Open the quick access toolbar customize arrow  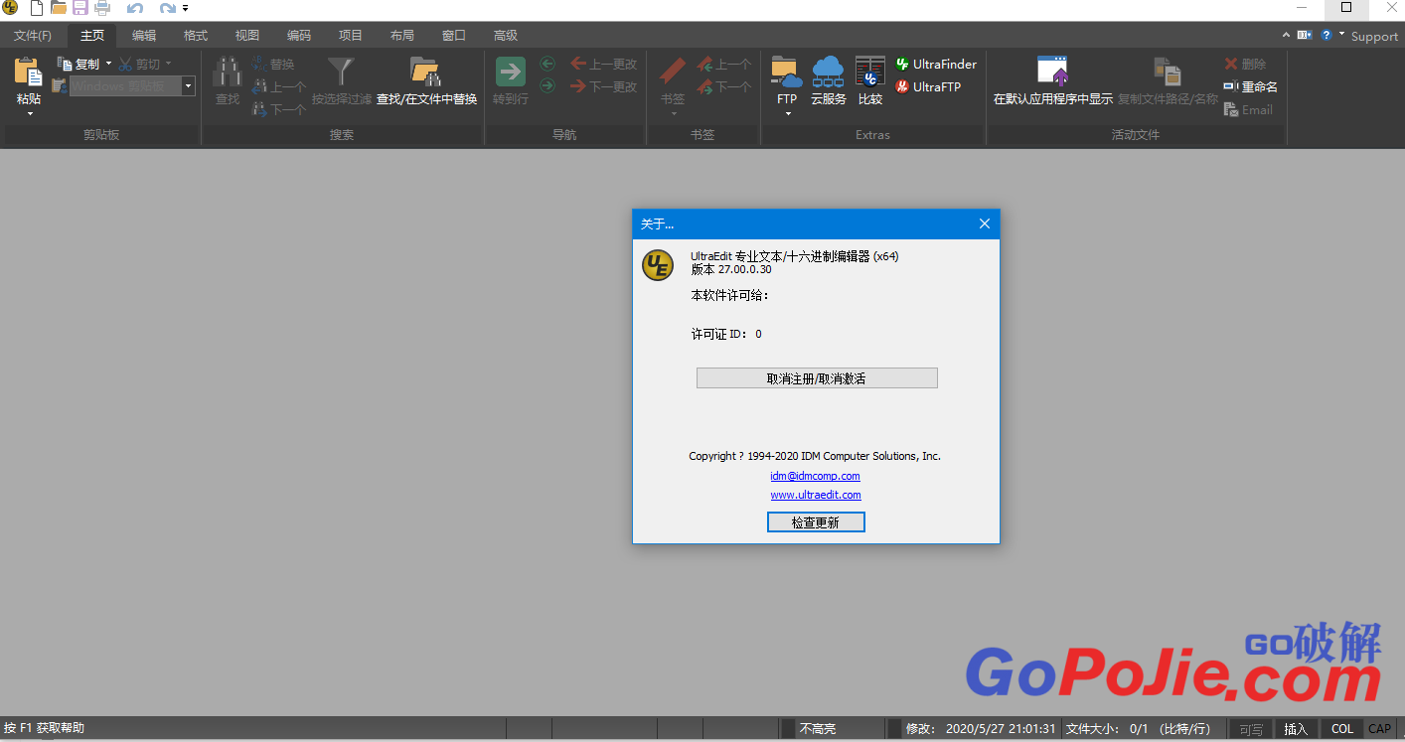point(185,9)
